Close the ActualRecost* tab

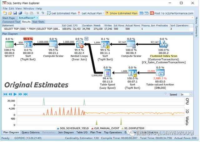coord(37,18)
